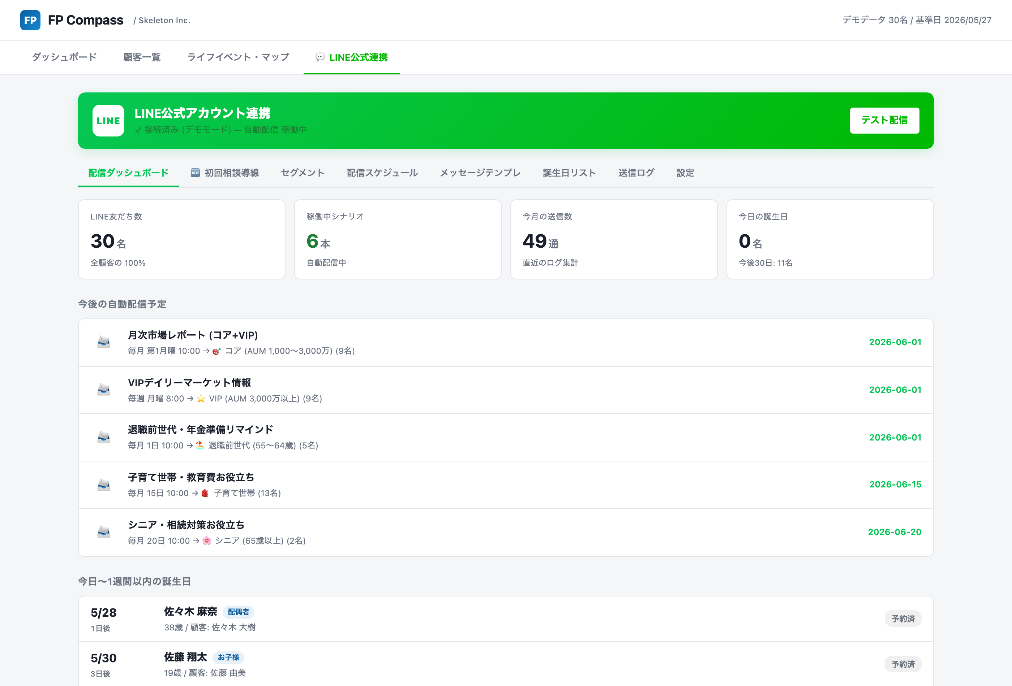The height and width of the screenshot is (686, 1012).
Task: Switch to 初回相談導線 sub-tab
Action: 225,173
